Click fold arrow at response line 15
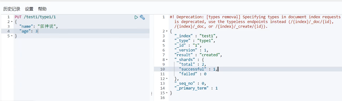342x101 pixels. [167, 93]
